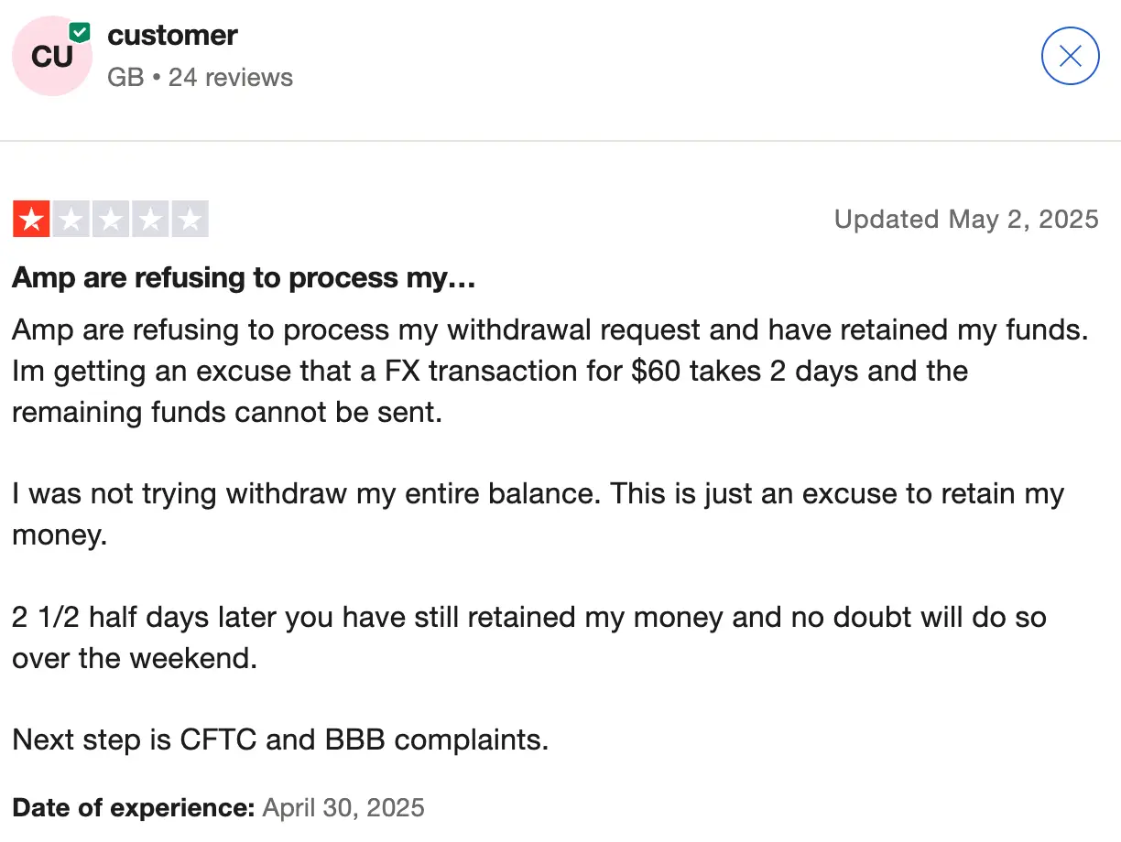Viewport: 1121px width, 842px height.
Task: Click the second grey rating star
Action: 71,220
